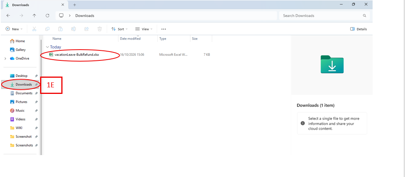Open the Pictures quick access folder
The height and width of the screenshot is (177, 405).
coord(22,102)
